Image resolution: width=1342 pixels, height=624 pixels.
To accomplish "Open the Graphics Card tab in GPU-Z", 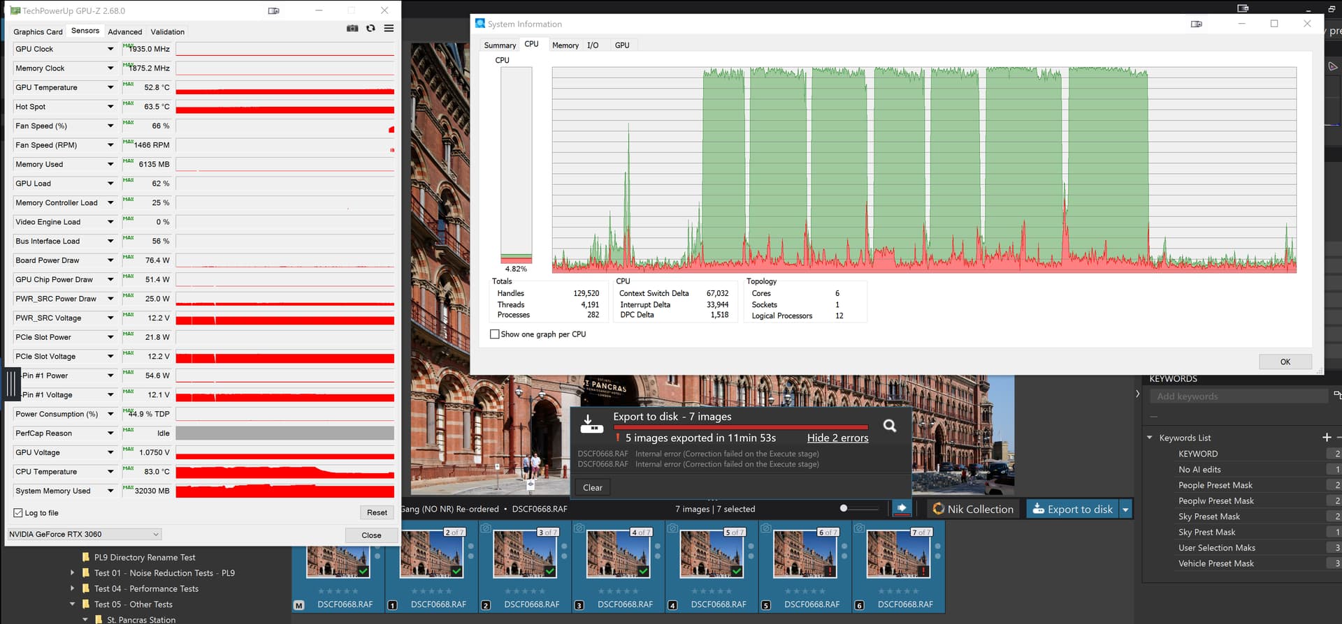I will pos(38,32).
